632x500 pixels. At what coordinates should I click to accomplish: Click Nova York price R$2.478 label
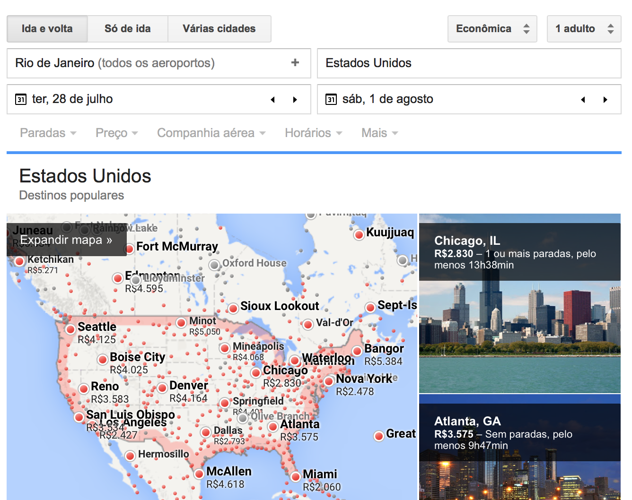(x=355, y=392)
